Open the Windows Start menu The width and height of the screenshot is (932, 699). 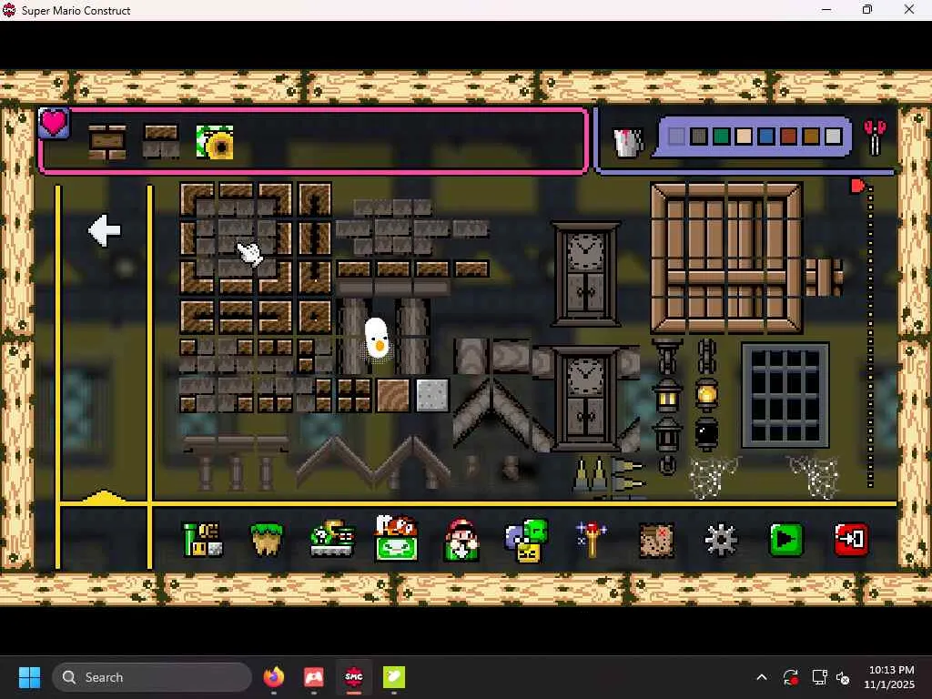tap(29, 677)
